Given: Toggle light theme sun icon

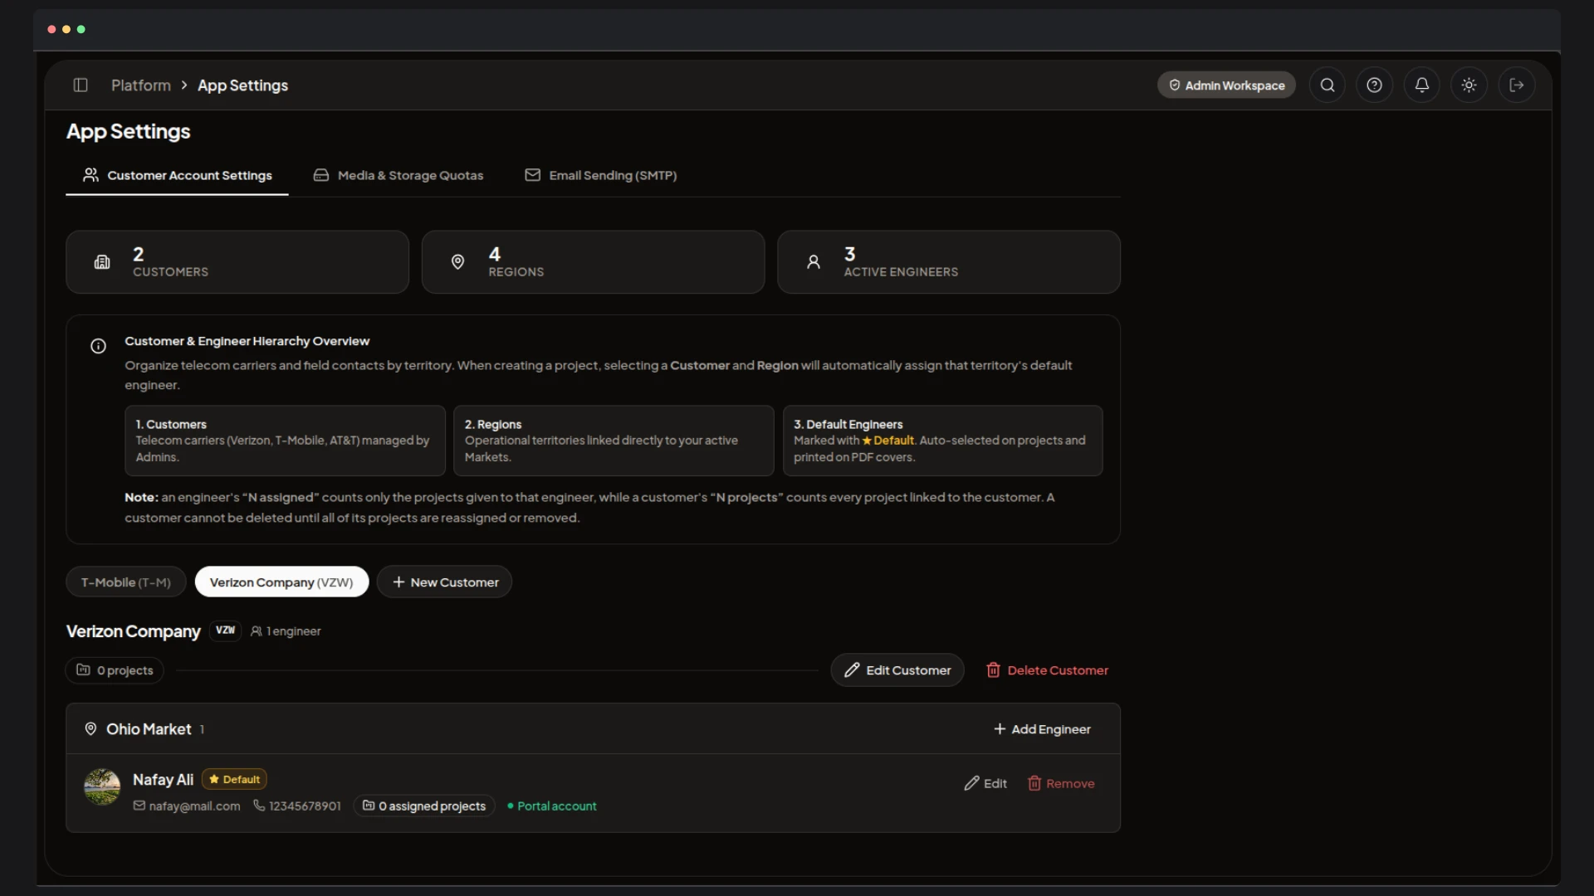Looking at the screenshot, I should pos(1469,85).
